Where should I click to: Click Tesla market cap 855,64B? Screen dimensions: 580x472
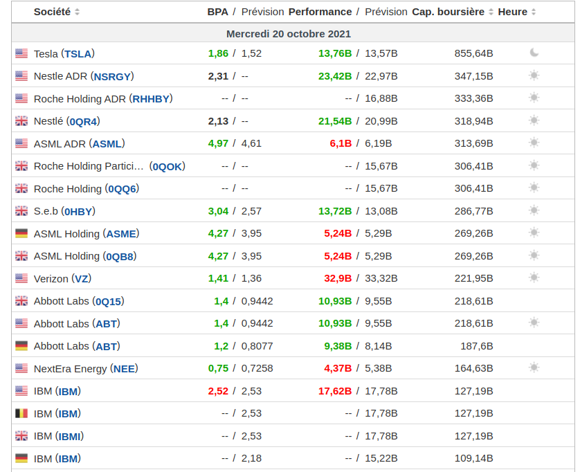pyautogui.click(x=473, y=54)
